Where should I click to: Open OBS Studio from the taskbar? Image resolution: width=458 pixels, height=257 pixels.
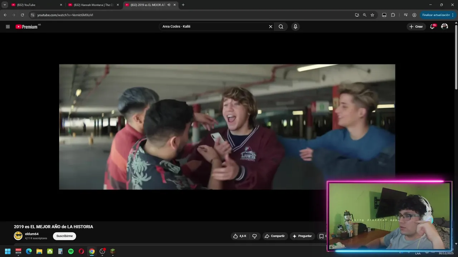pyautogui.click(x=102, y=251)
